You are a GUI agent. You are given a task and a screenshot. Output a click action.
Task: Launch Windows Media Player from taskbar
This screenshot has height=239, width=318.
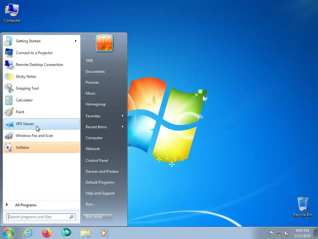click(x=104, y=233)
